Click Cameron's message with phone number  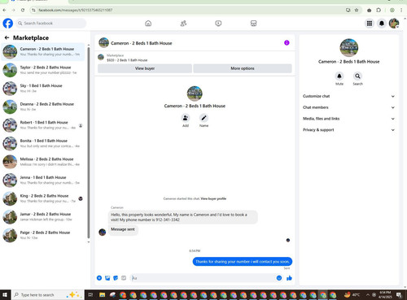182,217
